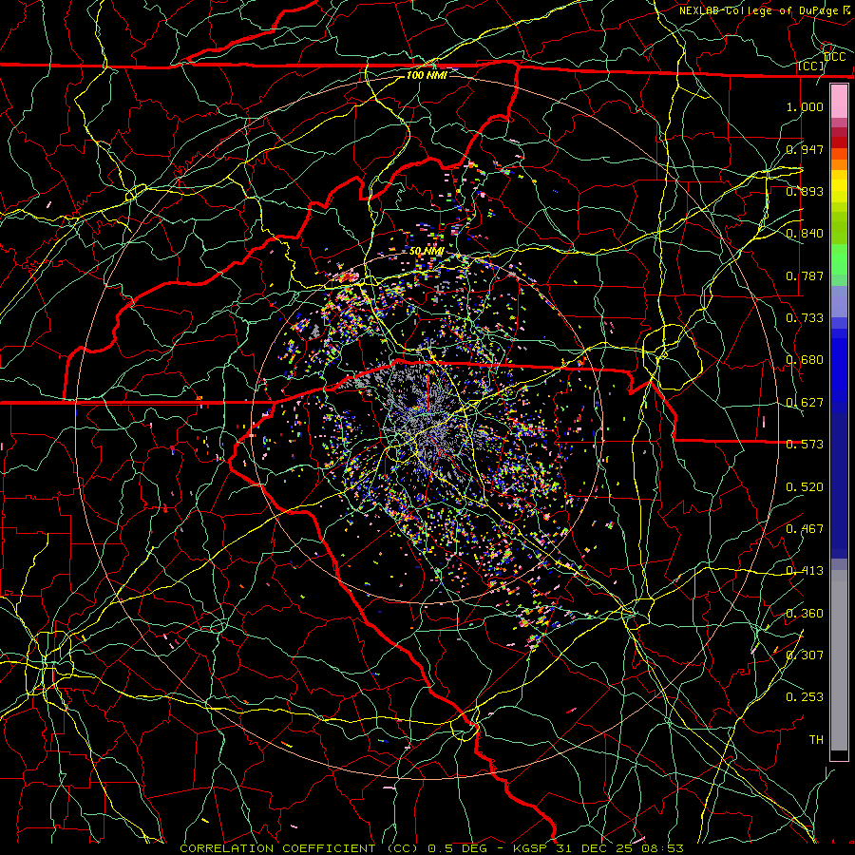This screenshot has width=855, height=855.
Task: Select the 0.253 legend value
Action: (805, 697)
